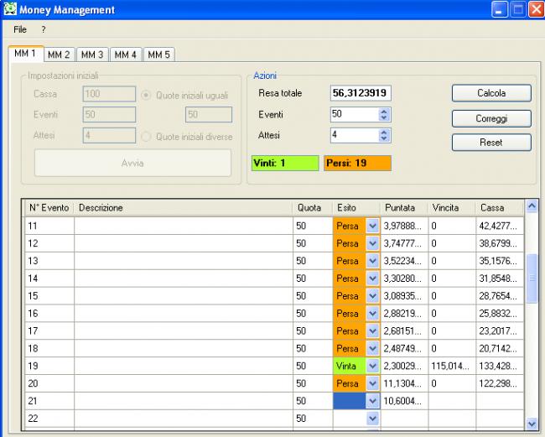The width and height of the screenshot is (545, 437).
Task: Click the Eventi field in Impostazioni iniziali
Action: coord(109,114)
